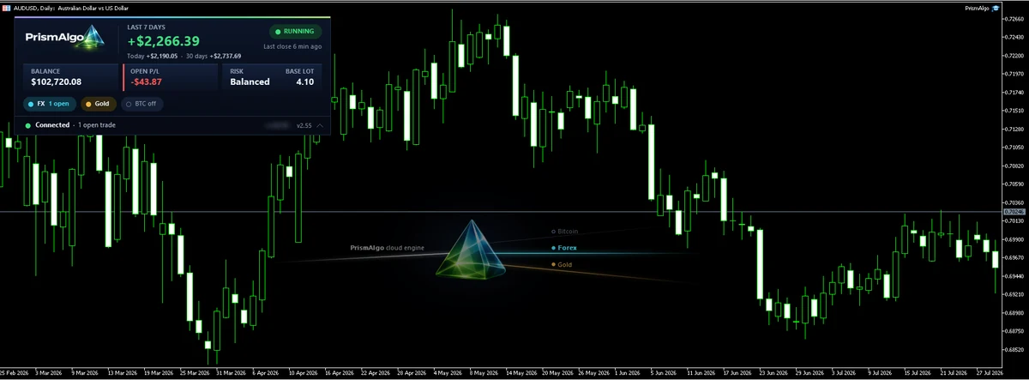The width and height of the screenshot is (1029, 380).
Task: Click the green RUNNING status badge
Action: click(x=295, y=33)
